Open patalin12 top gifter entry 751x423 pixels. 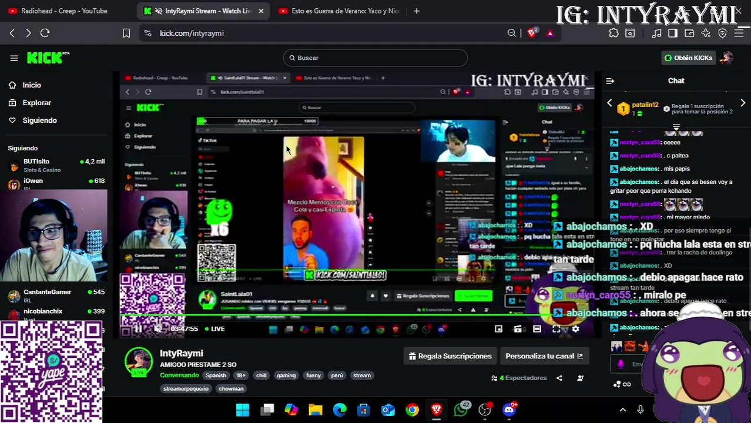tap(638, 108)
